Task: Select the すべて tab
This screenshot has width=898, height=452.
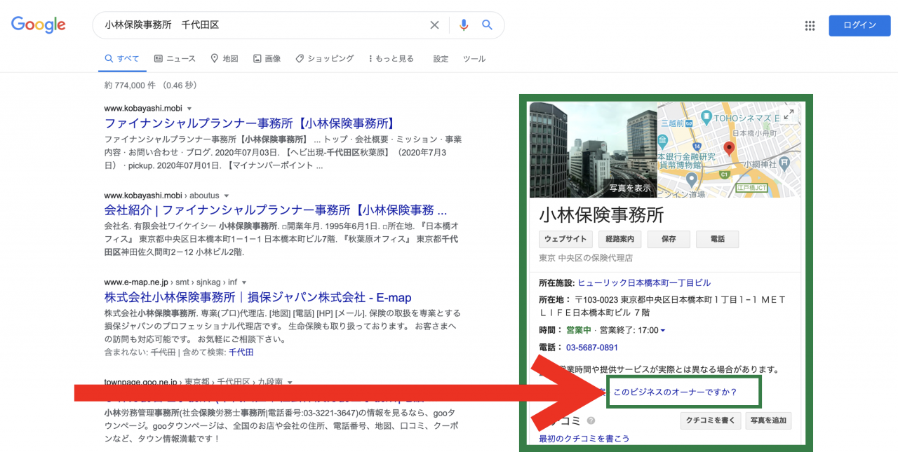Action: [122, 59]
